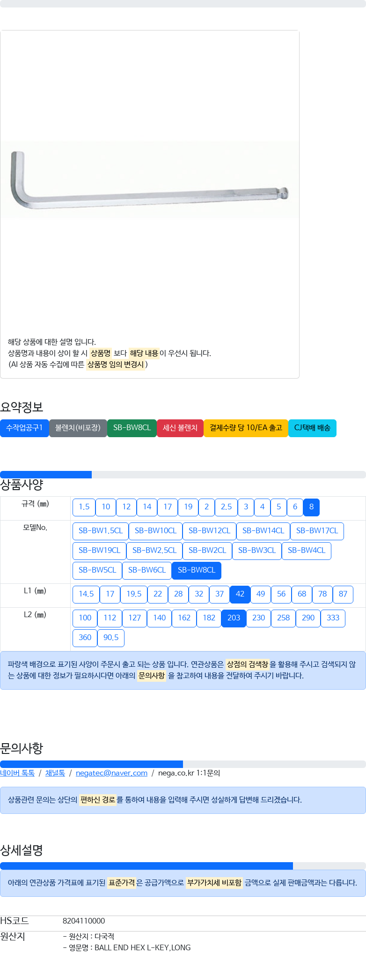This screenshot has width=366, height=954.
Task: Open the 네이버 톡톡 link
Action: click(17, 773)
